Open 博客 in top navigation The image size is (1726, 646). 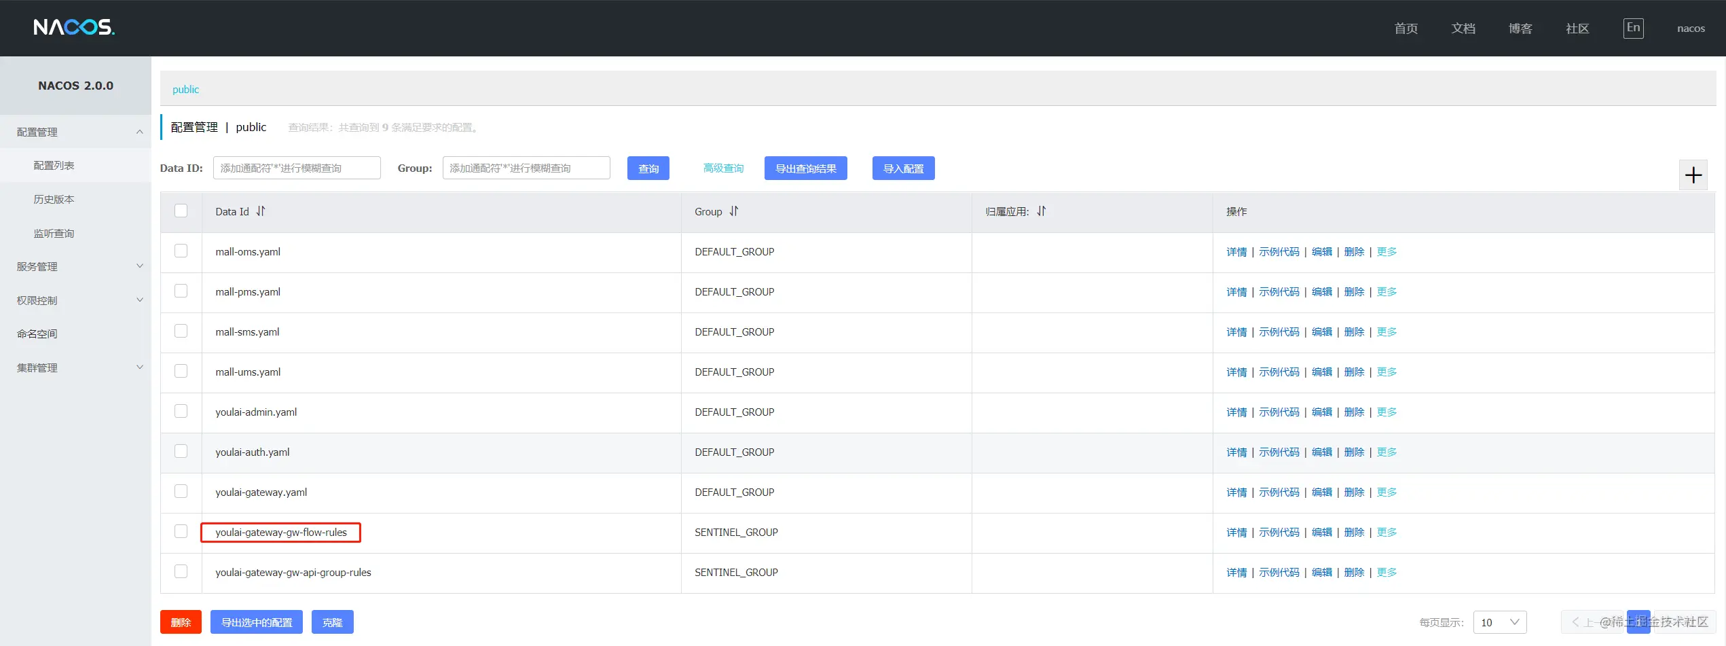click(1520, 29)
